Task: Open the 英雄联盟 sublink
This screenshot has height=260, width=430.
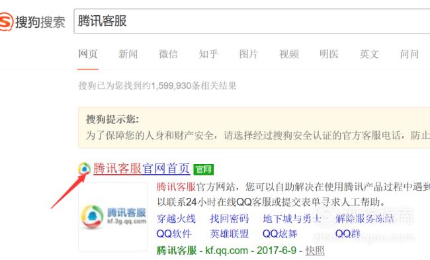Action: click(x=230, y=234)
